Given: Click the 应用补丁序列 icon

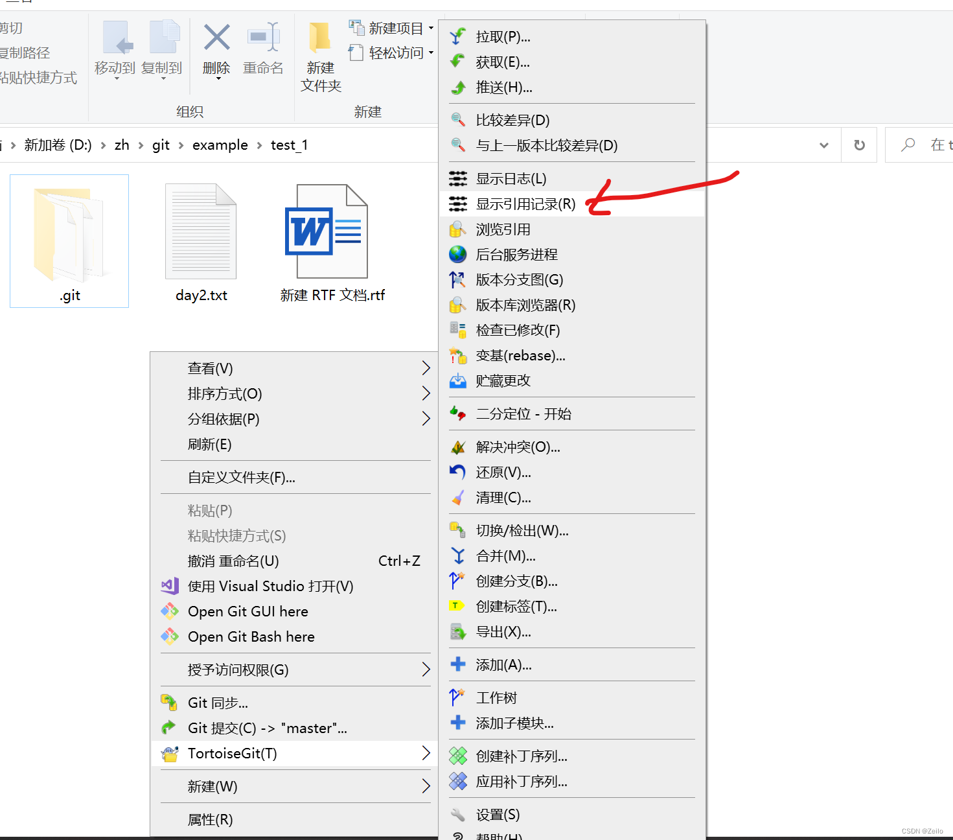Looking at the screenshot, I should [458, 781].
